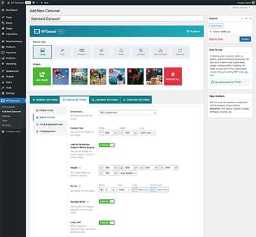Open Screen Options dropdown
Viewport: 256px width, 237px height.
click(x=241, y=8)
